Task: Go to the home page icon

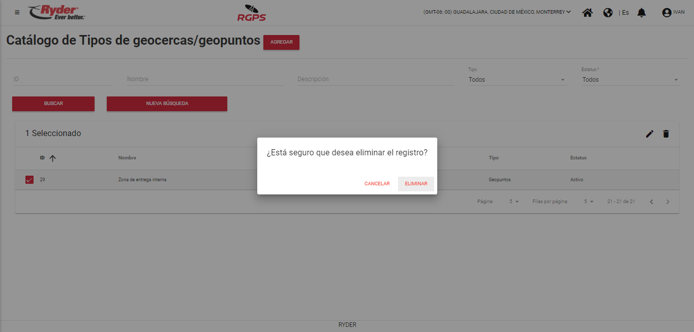Action: click(x=587, y=13)
